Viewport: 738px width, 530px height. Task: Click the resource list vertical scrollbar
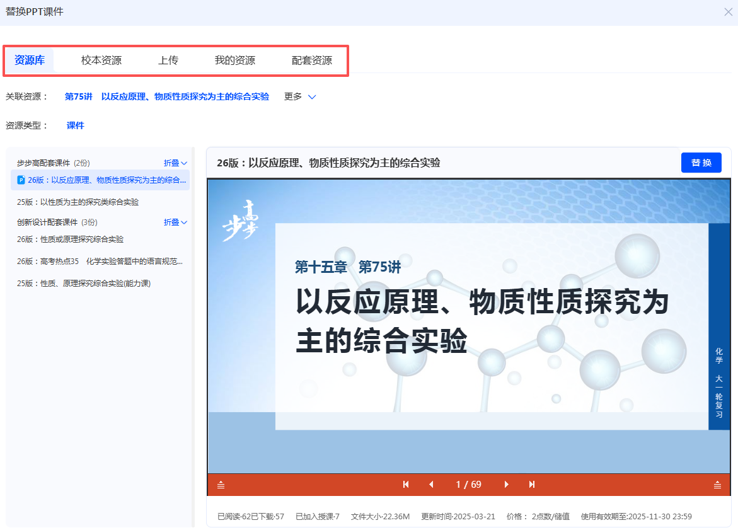coord(193,337)
